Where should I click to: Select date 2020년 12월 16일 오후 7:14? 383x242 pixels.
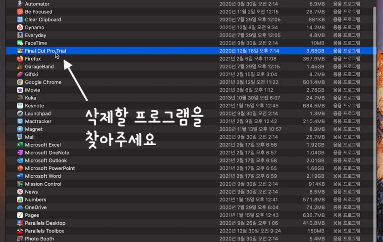[249, 51]
